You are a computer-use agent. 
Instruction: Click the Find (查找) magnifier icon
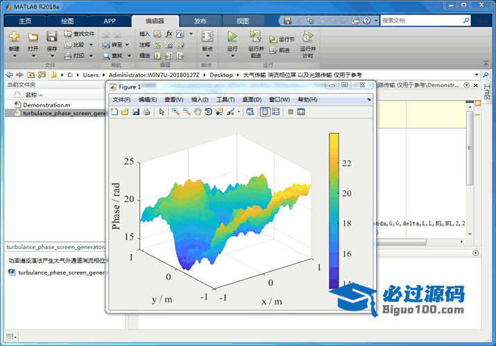click(x=106, y=56)
